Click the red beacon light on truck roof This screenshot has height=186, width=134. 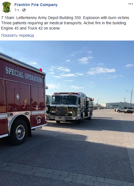click(41, 70)
